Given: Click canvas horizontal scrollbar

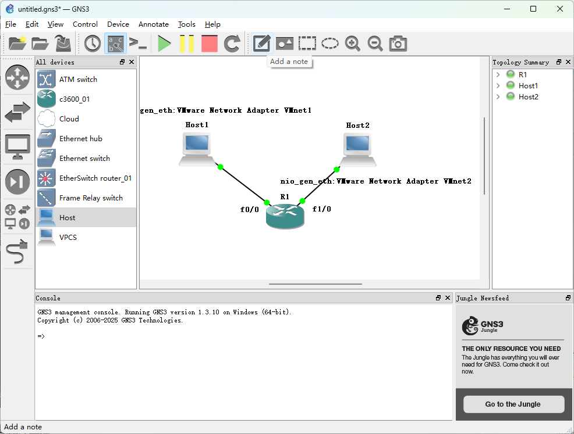Looking at the screenshot, I should pos(315,284).
